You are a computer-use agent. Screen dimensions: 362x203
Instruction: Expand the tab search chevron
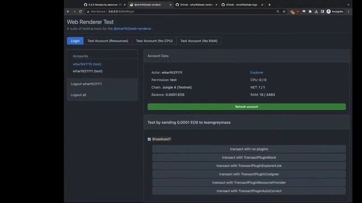(348, 5)
